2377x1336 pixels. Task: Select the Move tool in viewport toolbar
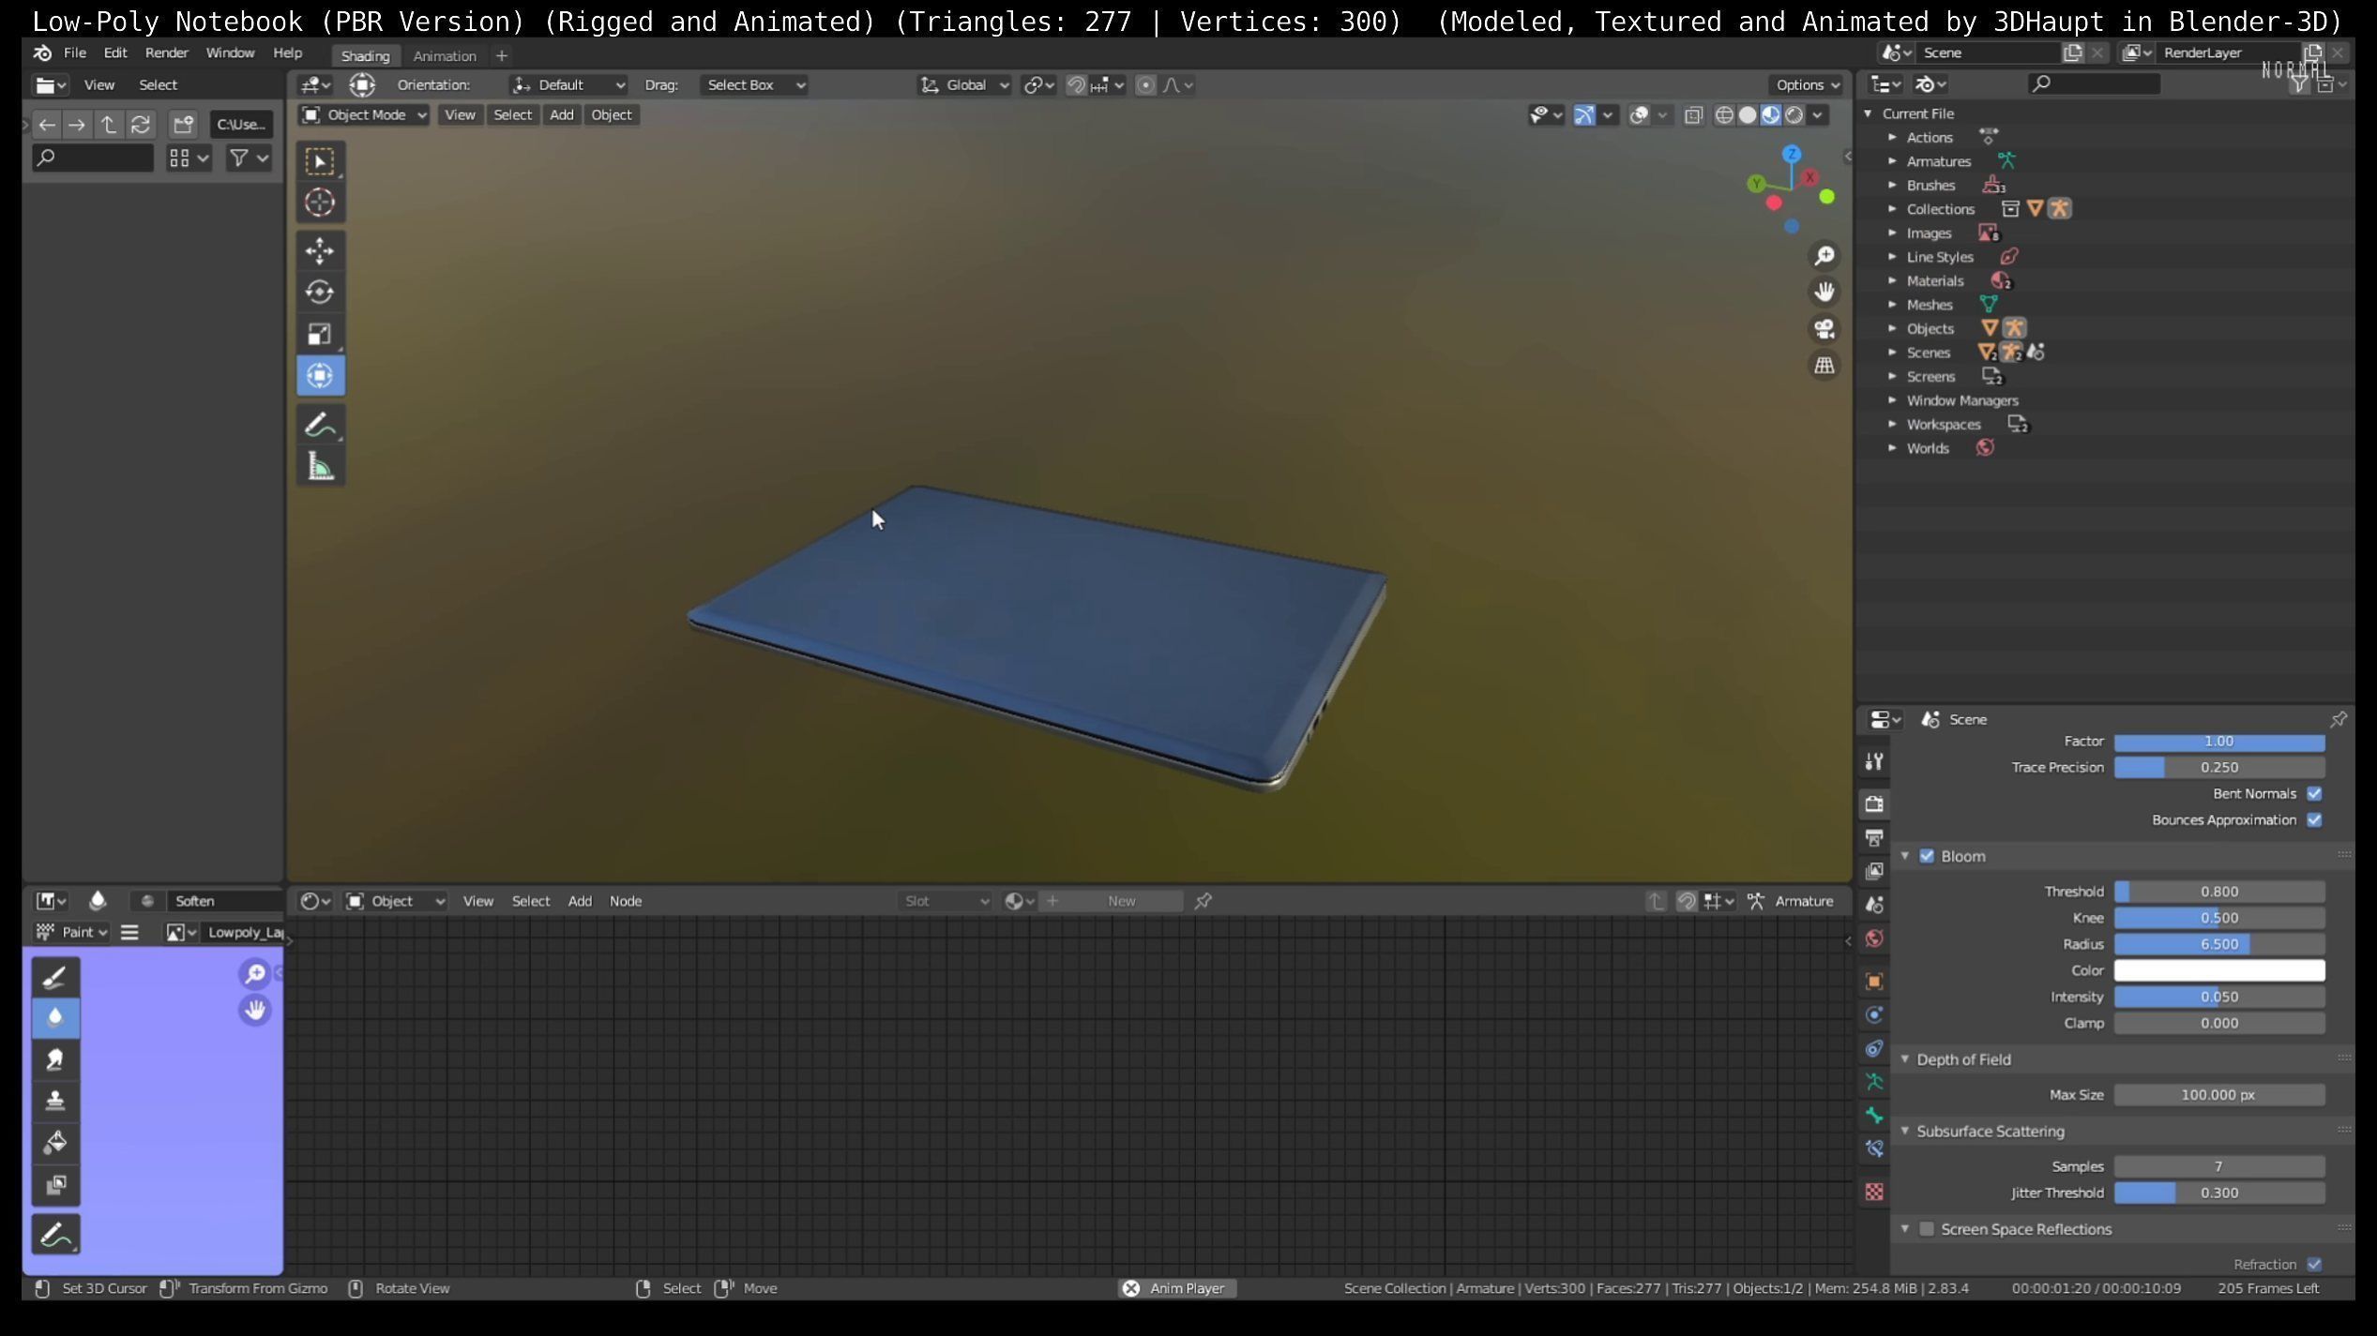pyautogui.click(x=320, y=250)
